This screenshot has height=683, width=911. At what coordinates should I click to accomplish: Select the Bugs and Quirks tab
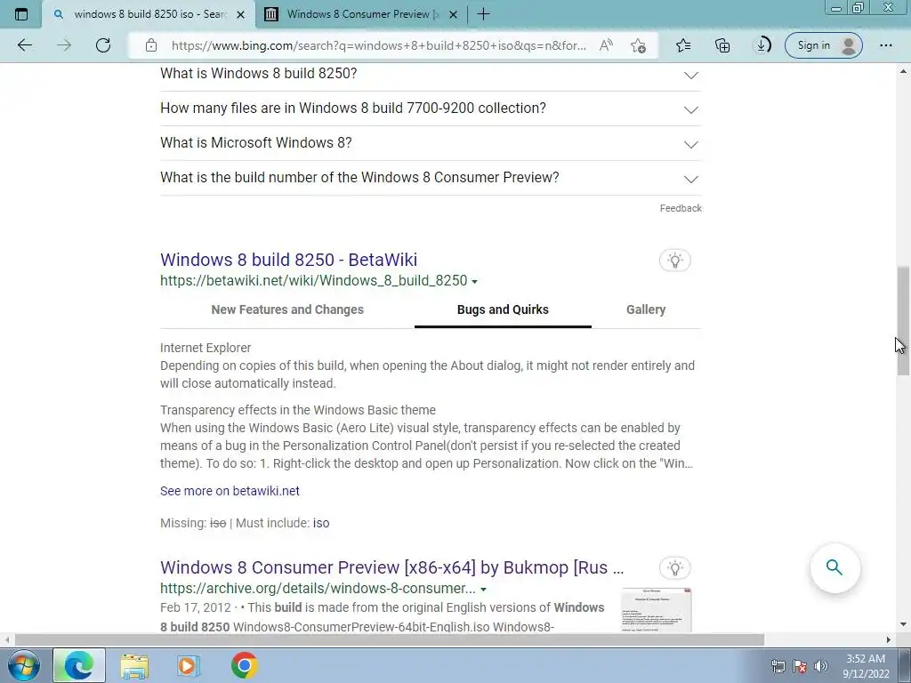pos(503,309)
